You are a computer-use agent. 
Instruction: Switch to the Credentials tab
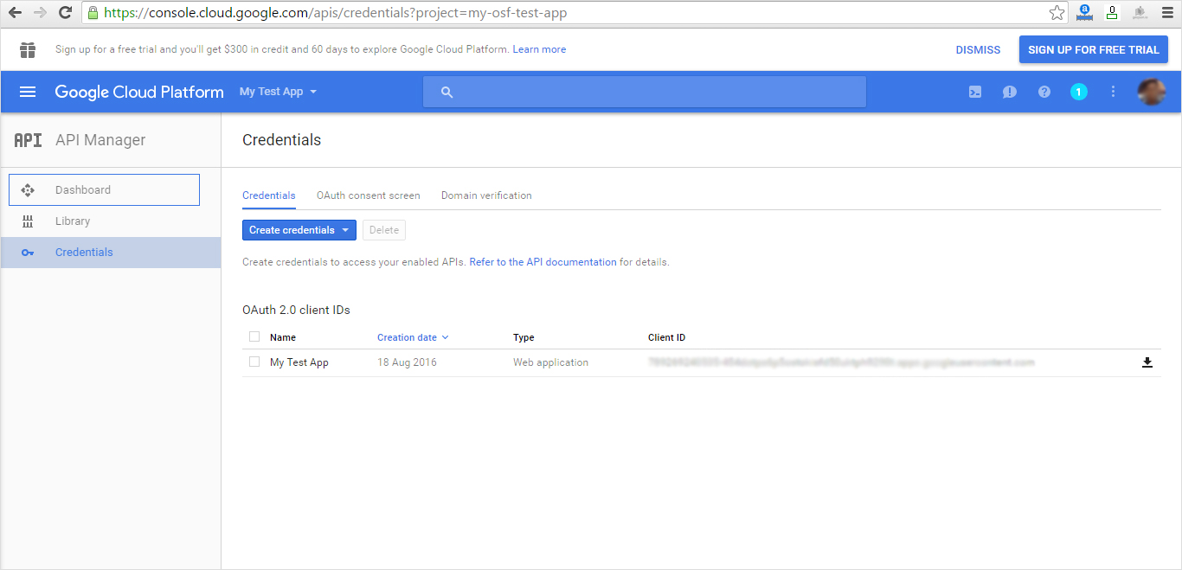269,195
